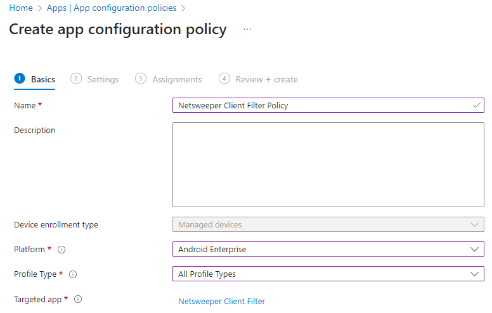Select the Basics tab label
Image resolution: width=492 pixels, height=313 pixels.
point(43,79)
